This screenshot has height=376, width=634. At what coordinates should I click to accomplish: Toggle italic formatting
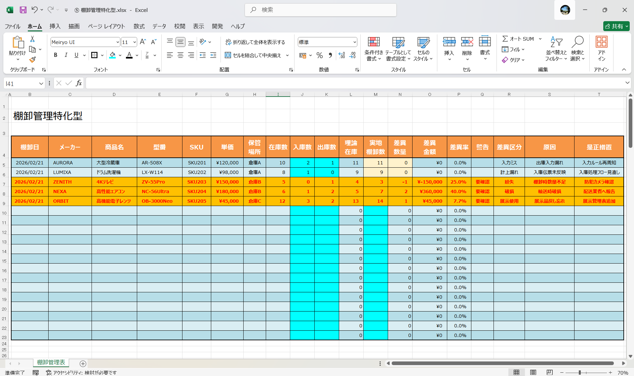tap(66, 55)
